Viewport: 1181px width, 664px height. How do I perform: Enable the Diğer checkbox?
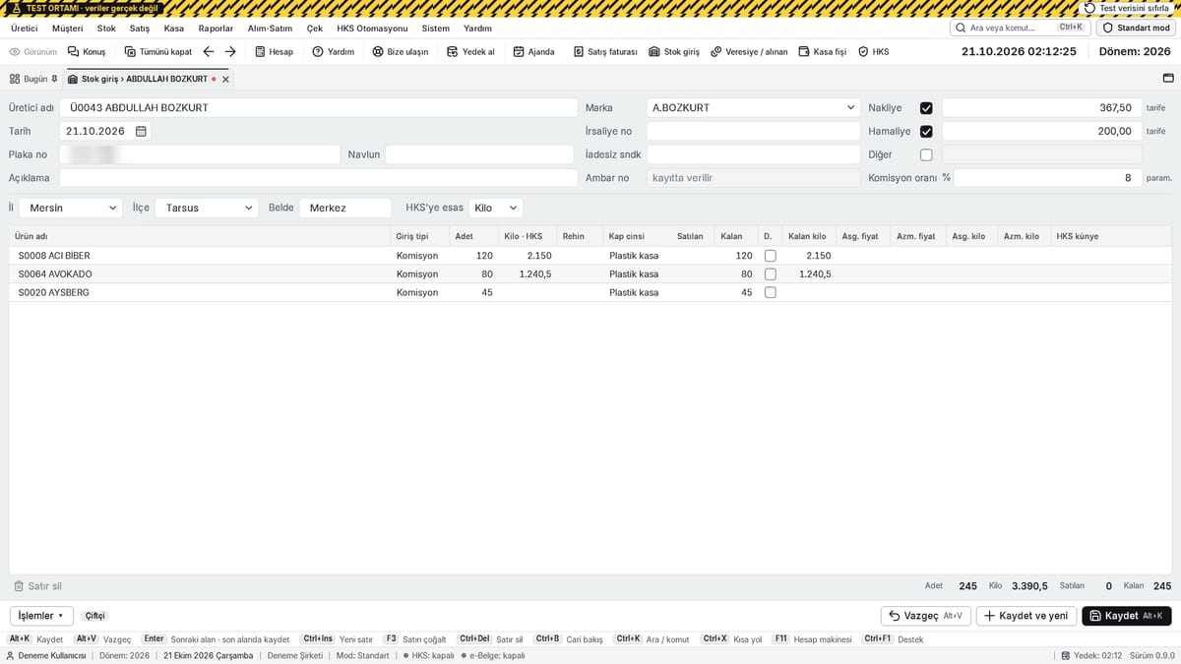point(926,154)
